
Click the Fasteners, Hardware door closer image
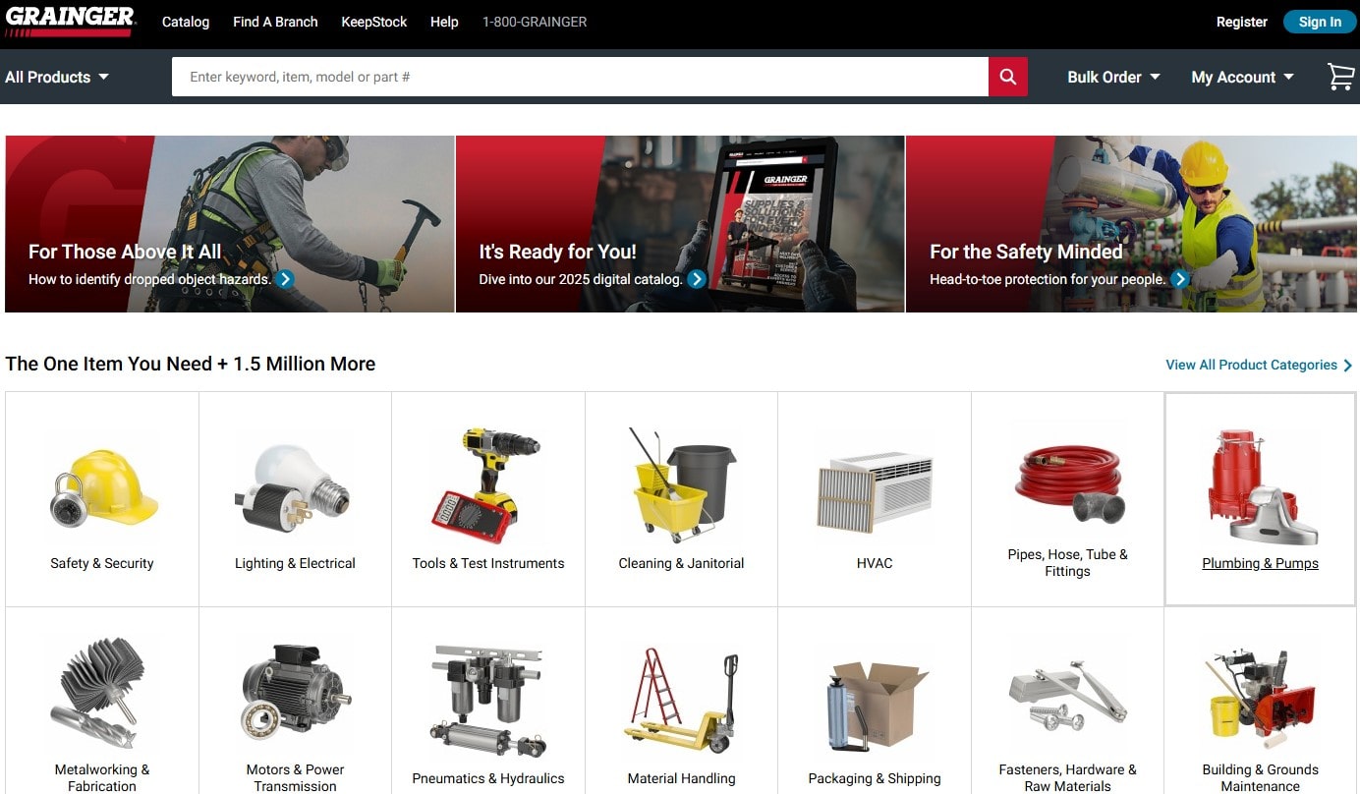coord(1067,696)
